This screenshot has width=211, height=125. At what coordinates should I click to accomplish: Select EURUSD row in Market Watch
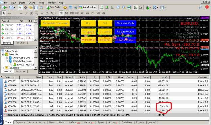pyautogui.click(x=18, y=33)
